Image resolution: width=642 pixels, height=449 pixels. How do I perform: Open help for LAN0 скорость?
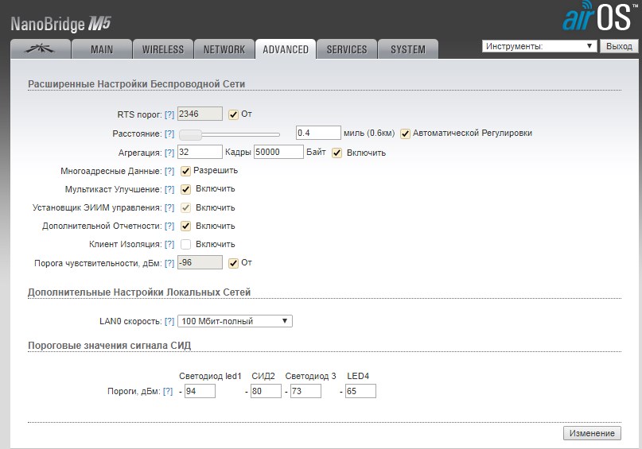(169, 321)
